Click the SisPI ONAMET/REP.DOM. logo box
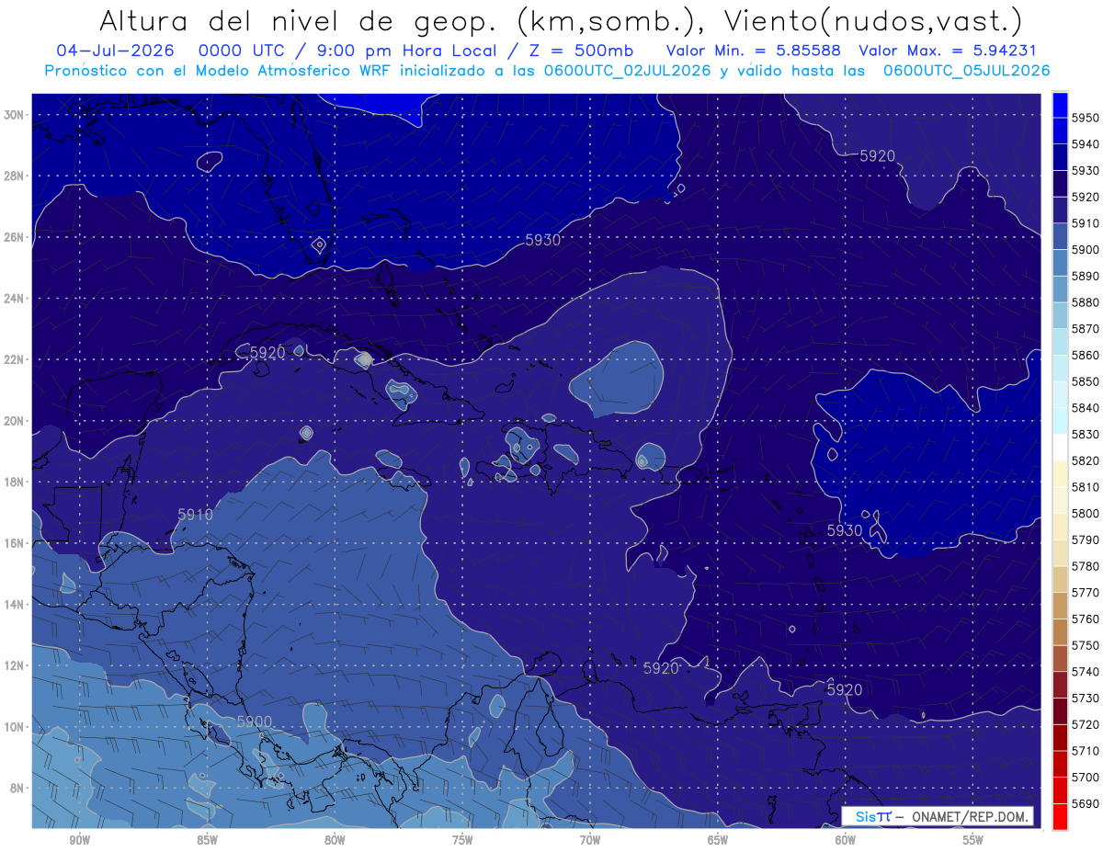This screenshot has width=1103, height=852. (938, 816)
